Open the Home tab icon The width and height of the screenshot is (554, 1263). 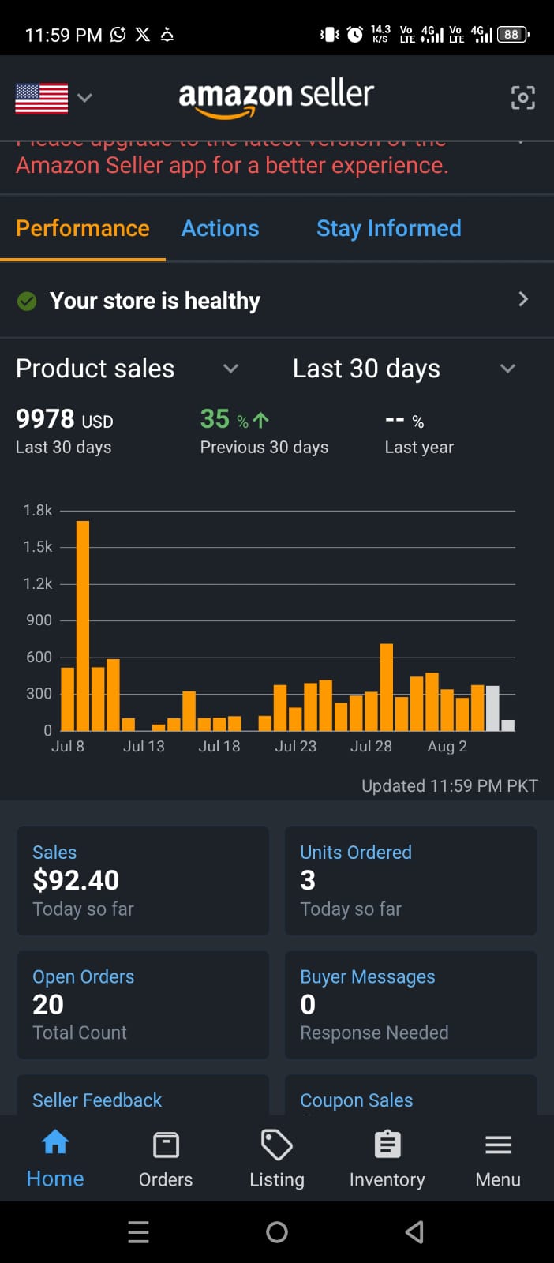(55, 1142)
